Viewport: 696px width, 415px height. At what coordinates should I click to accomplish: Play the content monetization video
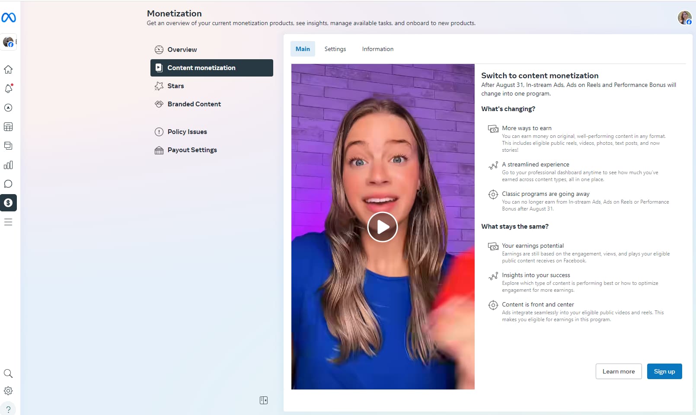[383, 227]
